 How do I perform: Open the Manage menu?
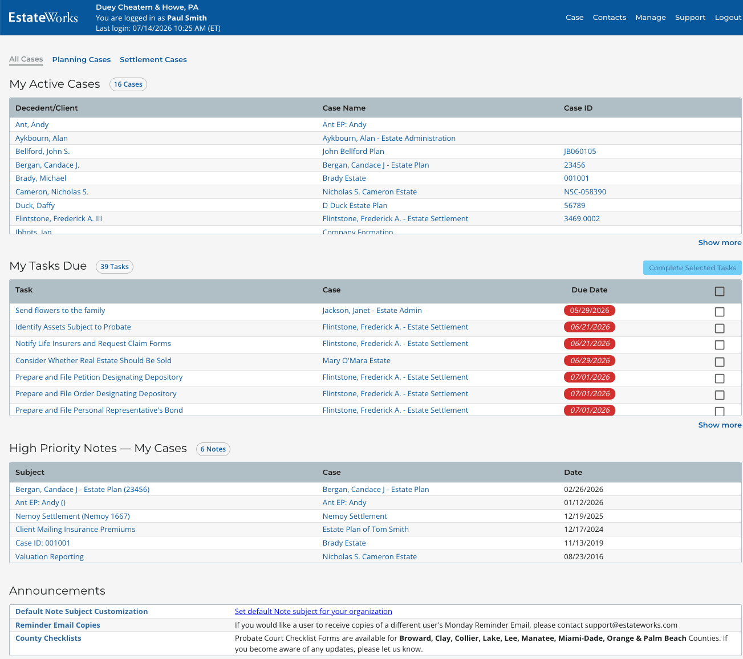tap(650, 18)
